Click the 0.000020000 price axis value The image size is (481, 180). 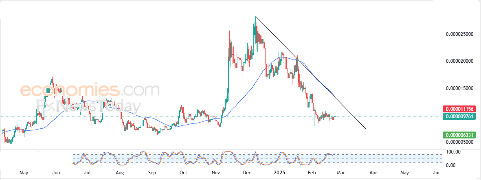tap(459, 61)
